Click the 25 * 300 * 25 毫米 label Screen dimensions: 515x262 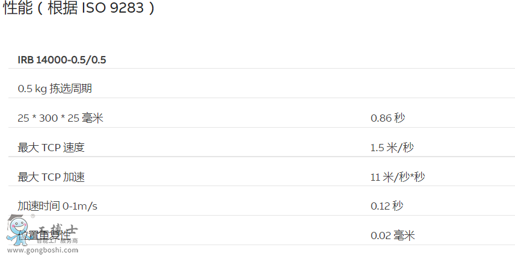click(60, 118)
